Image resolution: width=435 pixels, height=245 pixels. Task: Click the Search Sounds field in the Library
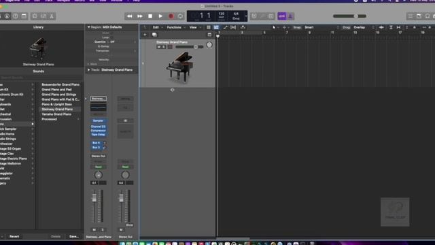[x=41, y=78]
